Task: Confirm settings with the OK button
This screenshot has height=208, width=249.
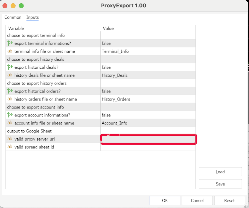Action: tap(165, 200)
